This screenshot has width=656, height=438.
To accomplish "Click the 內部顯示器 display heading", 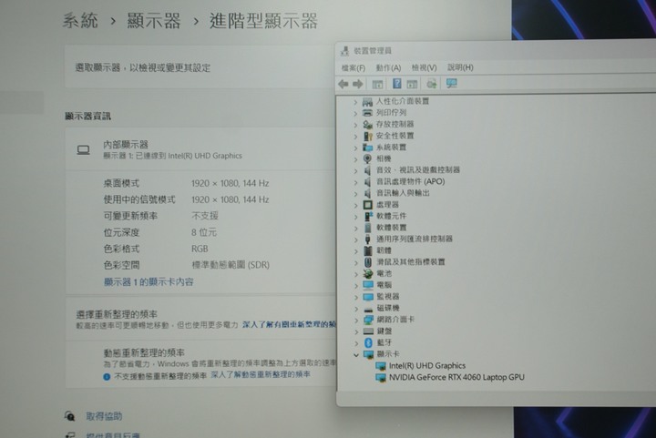I will 126,145.
